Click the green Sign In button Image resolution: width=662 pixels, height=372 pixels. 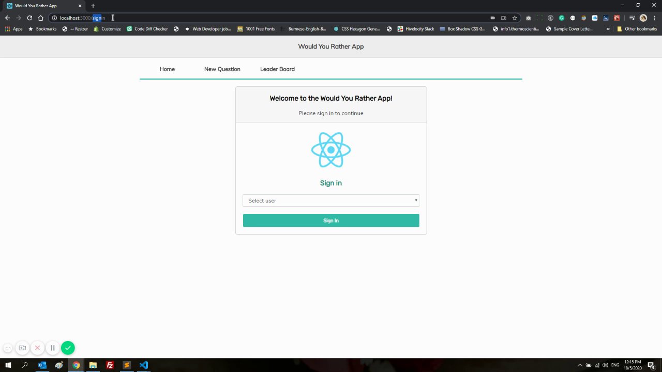[x=331, y=221]
